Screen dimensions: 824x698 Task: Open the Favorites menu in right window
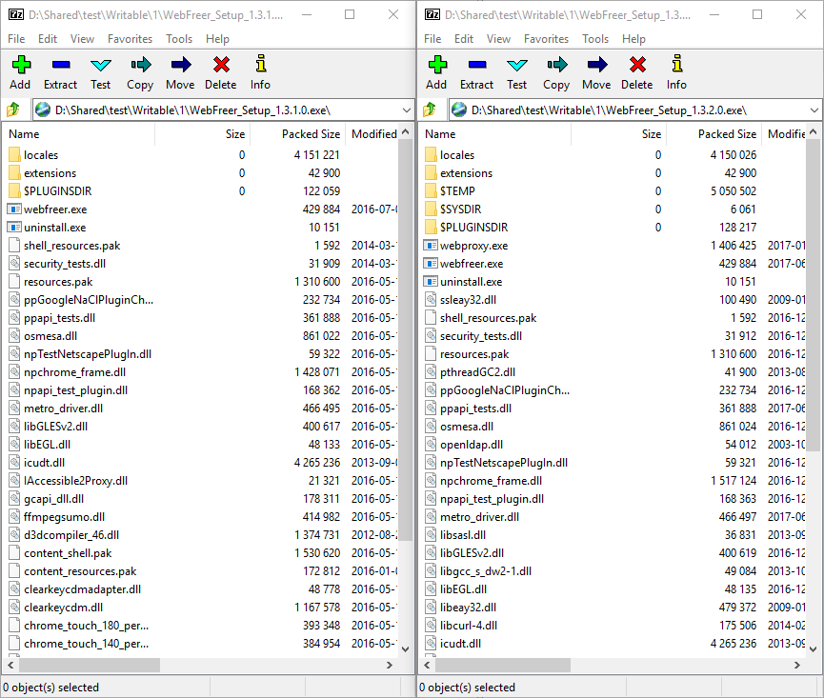coord(546,39)
